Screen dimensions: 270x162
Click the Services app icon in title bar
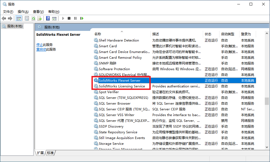pos(4,4)
